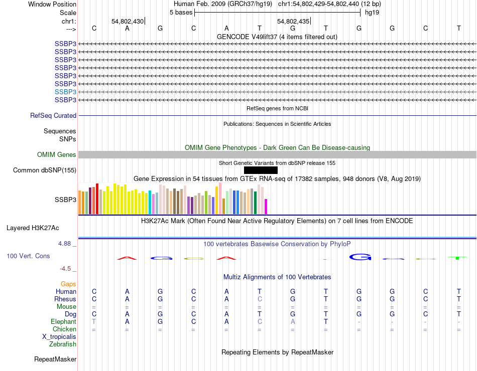Click the magenta bar in GTEx chart

point(266,207)
